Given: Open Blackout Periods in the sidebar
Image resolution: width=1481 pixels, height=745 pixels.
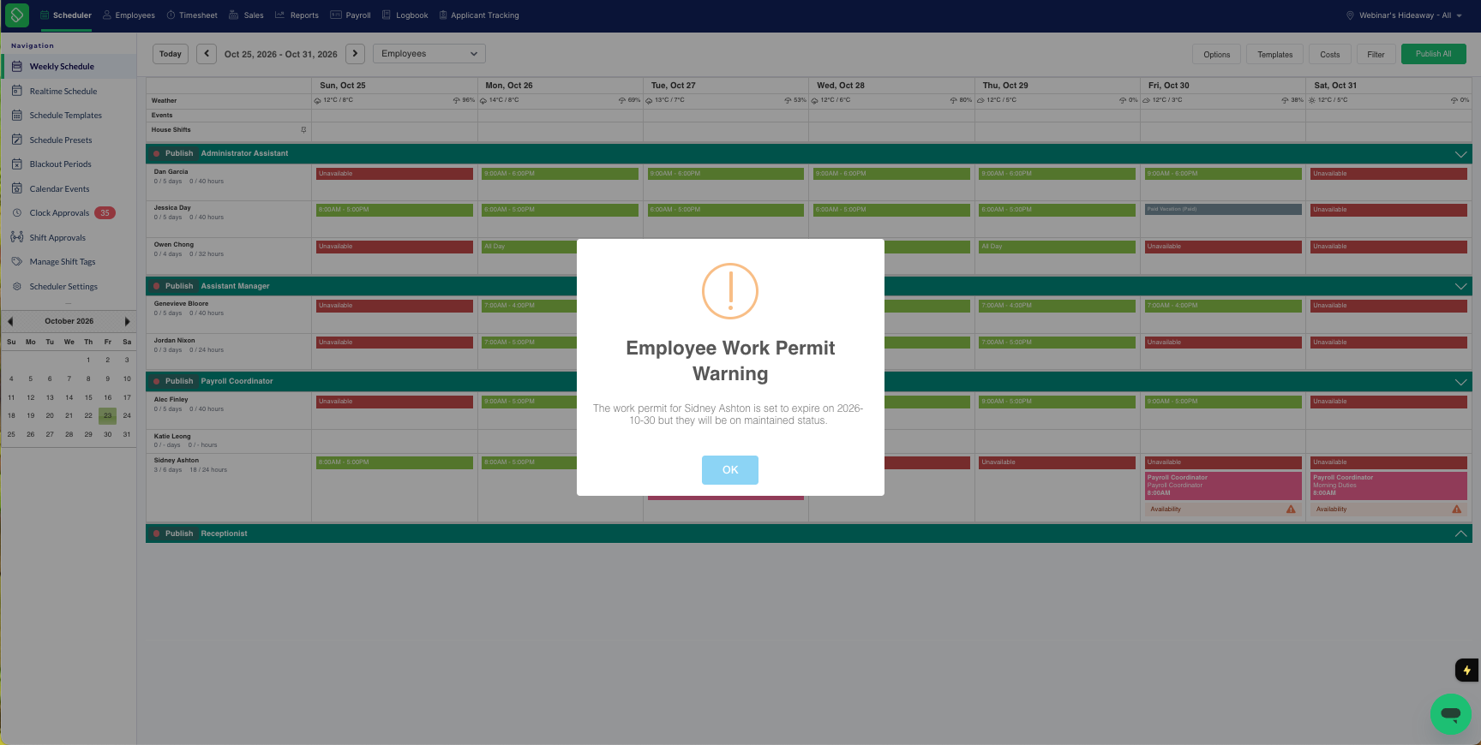Looking at the screenshot, I should pyautogui.click(x=60, y=164).
